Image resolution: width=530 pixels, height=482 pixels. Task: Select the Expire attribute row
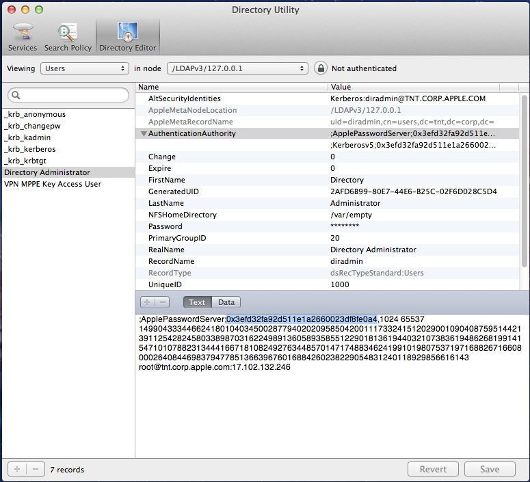point(327,168)
